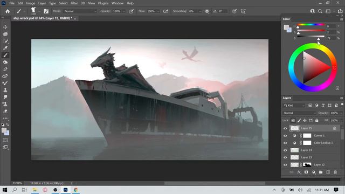The image size is (345, 194).
Task: Select the Brush tool in the toolbox
Action: tap(5, 55)
